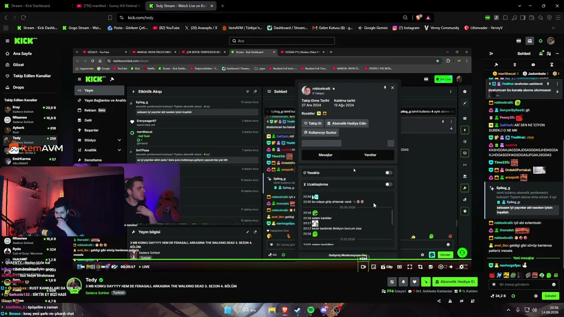Open the Kick sidebar hamburger menu
Image resolution: width=564 pixels, height=317 pixels.
[x=7, y=41]
